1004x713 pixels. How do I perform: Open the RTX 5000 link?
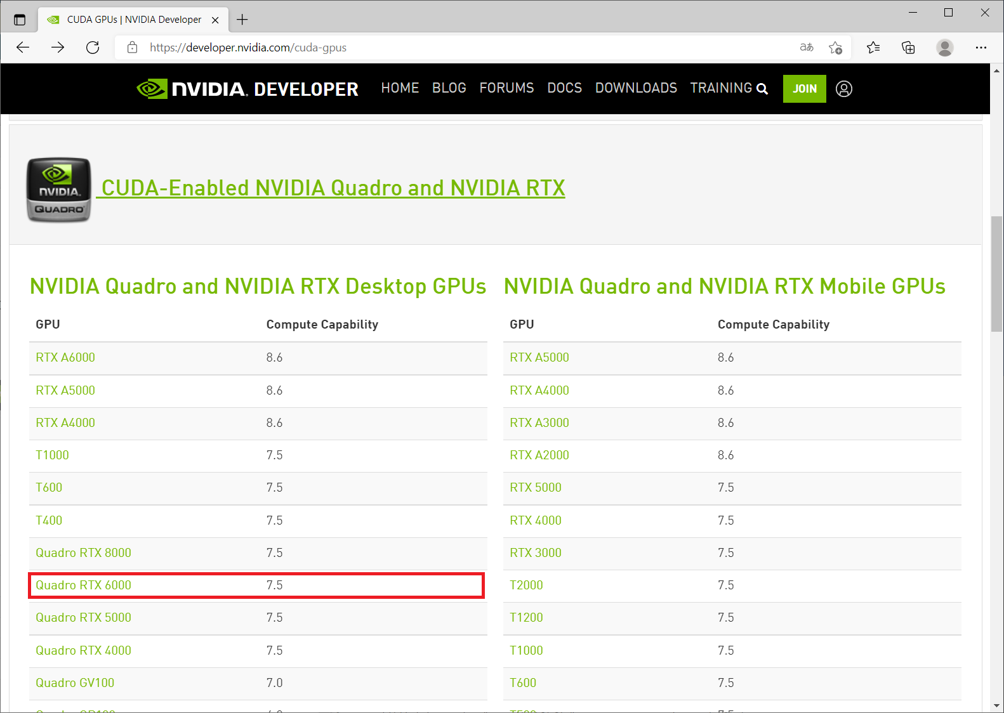click(536, 487)
